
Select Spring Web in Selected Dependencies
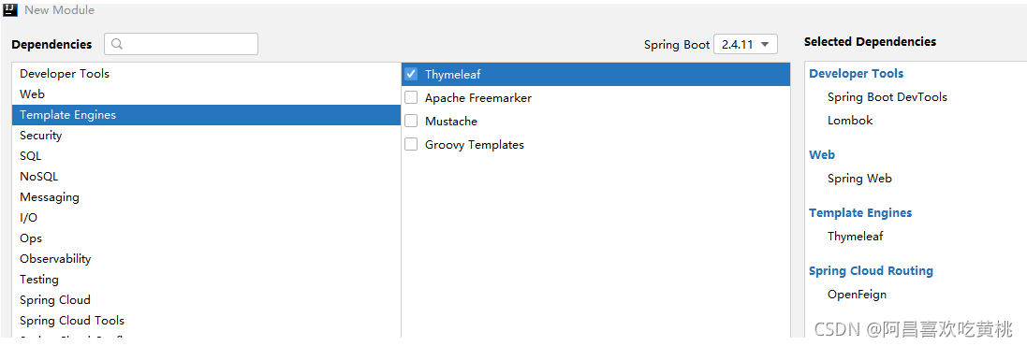(x=859, y=179)
